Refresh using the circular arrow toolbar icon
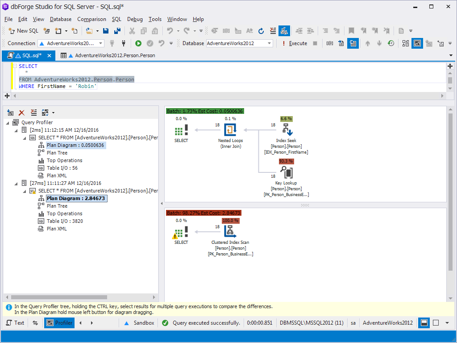The image size is (457, 343). click(261, 31)
